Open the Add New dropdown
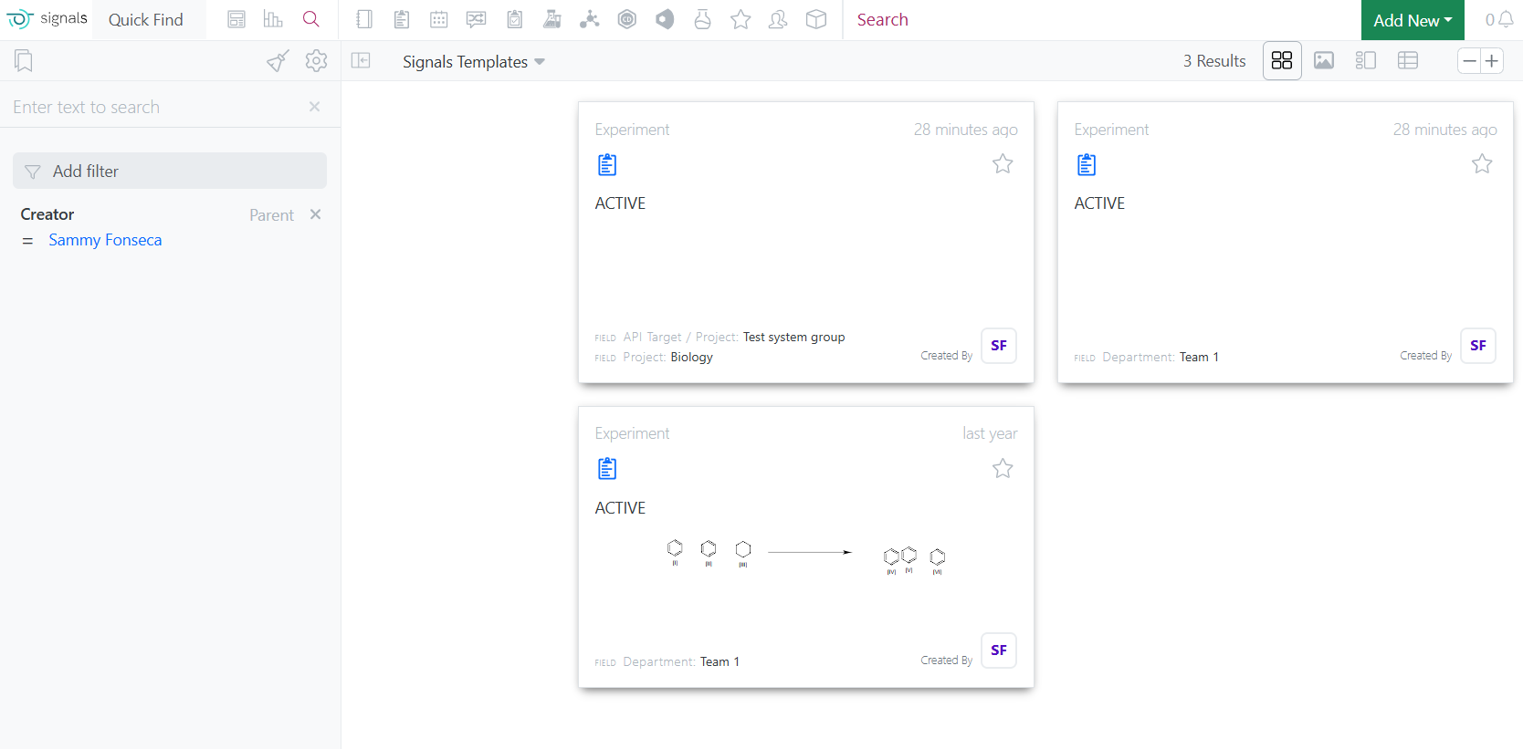Viewport: 1523px width, 749px height. [x=1413, y=20]
